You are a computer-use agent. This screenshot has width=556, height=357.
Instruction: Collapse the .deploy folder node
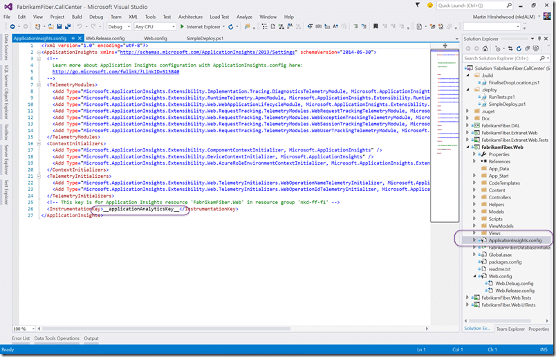pyautogui.click(x=467, y=89)
